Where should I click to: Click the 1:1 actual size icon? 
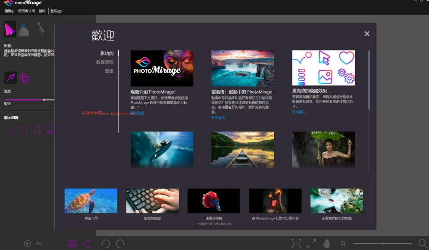[x=296, y=244]
